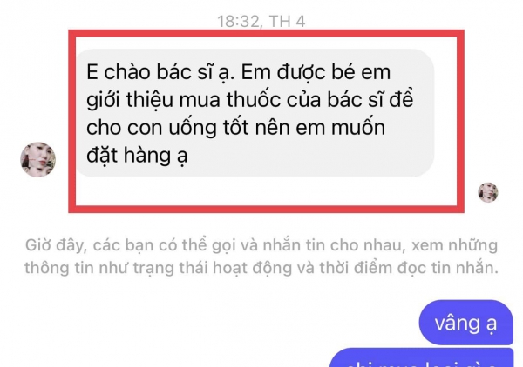Tap the 18:32, TH 4 timestamp
The image size is (523, 367).
261,21
